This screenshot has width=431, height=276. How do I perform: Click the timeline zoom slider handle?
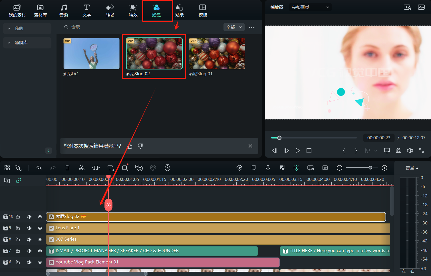tap(370, 168)
